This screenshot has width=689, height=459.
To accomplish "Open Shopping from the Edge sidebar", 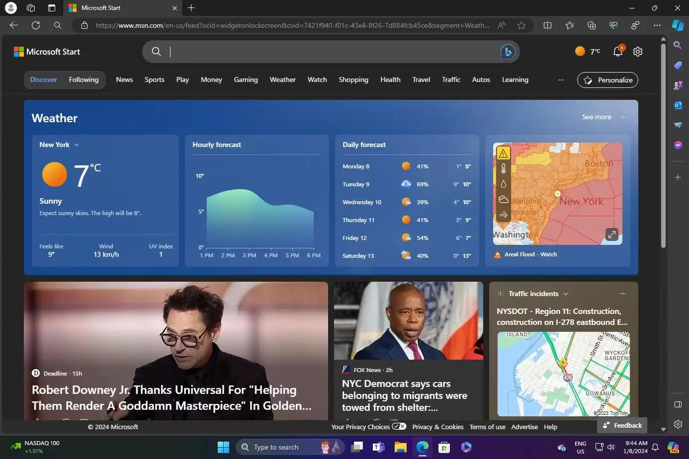I will click(x=678, y=65).
